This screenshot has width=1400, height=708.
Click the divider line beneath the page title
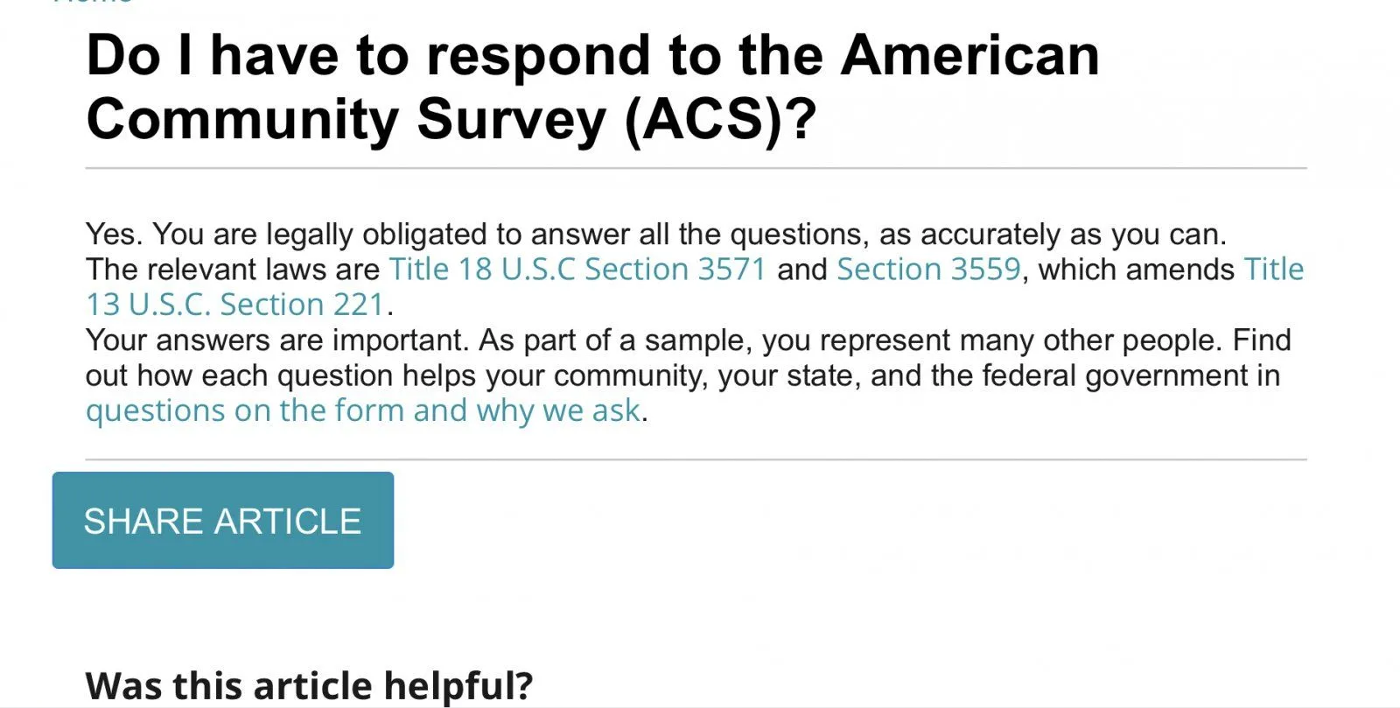click(x=696, y=167)
